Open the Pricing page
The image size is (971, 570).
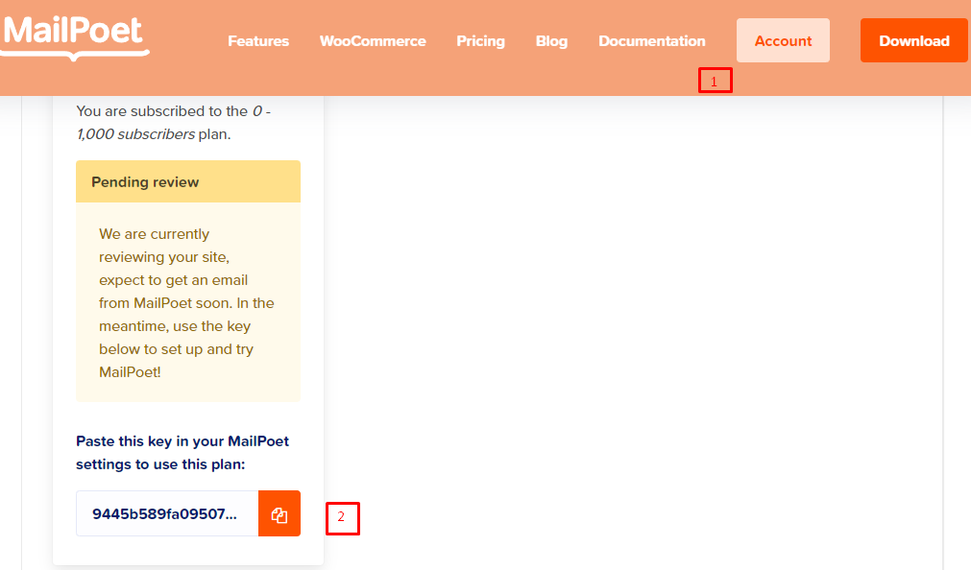480,41
